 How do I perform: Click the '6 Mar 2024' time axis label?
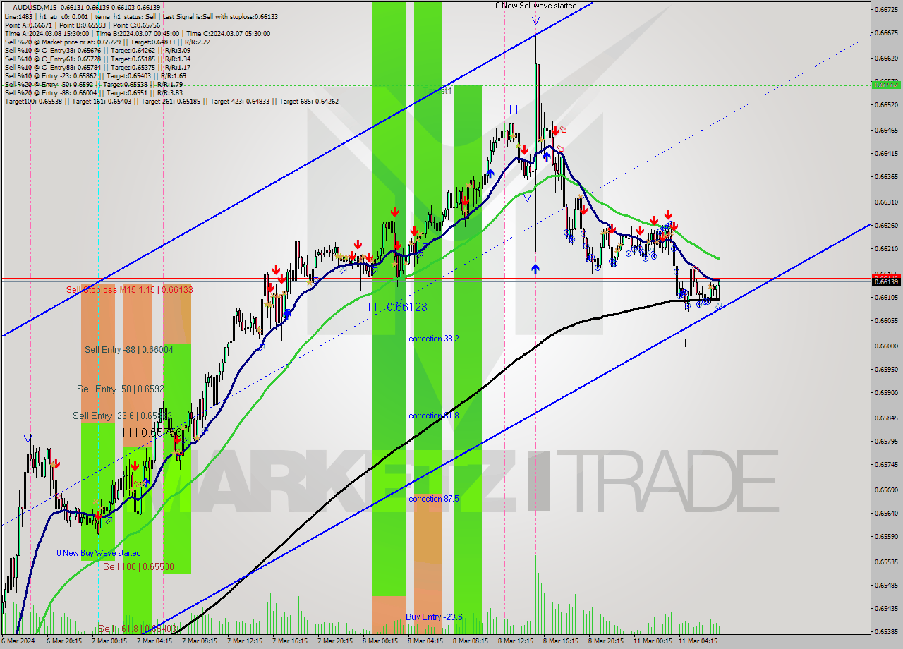[x=17, y=641]
